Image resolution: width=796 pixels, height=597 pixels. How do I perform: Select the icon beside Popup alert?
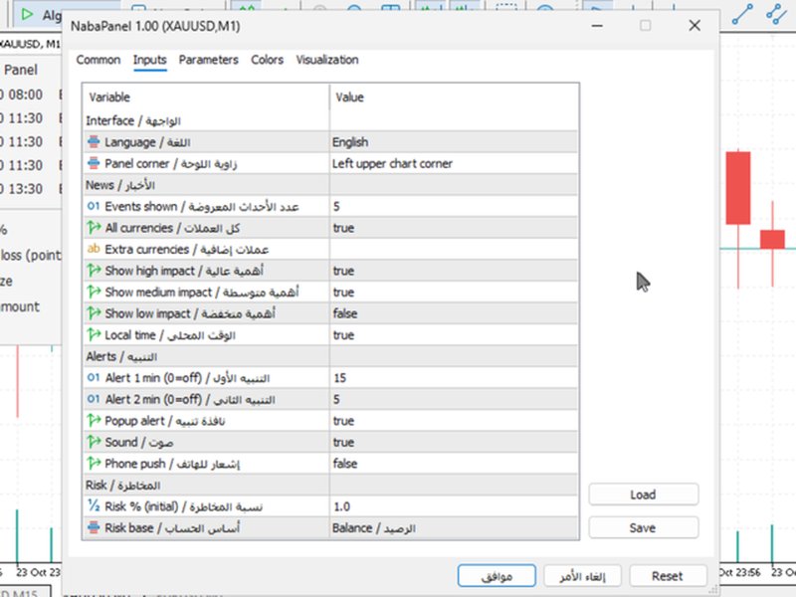coord(94,420)
